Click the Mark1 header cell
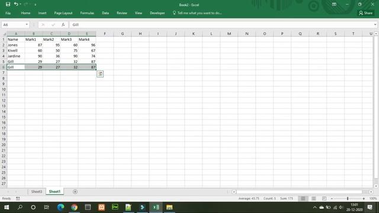The height and width of the screenshot is (213, 379). tap(34, 40)
